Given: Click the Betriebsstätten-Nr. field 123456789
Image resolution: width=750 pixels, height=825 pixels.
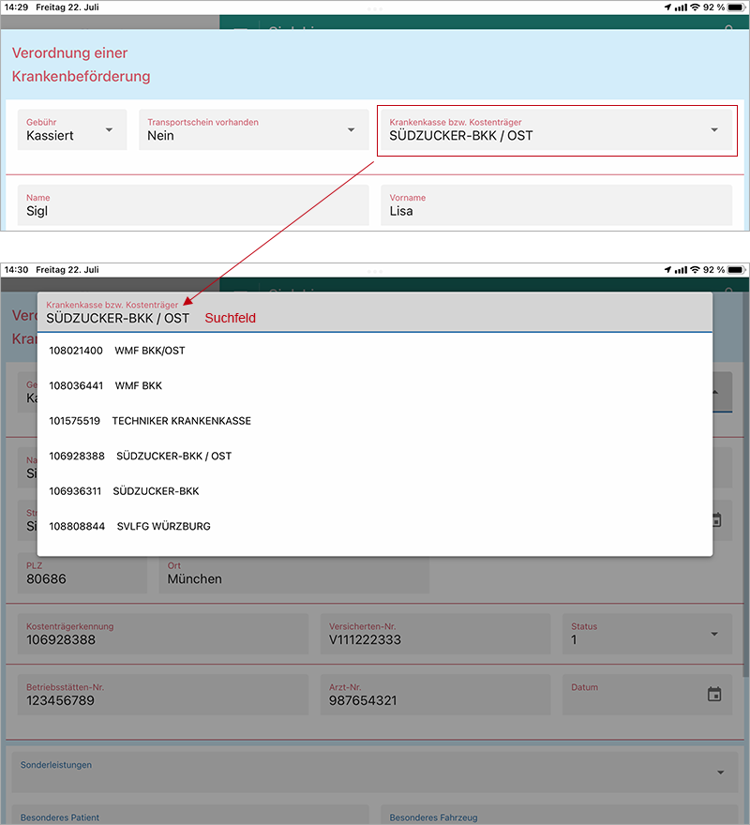Looking at the screenshot, I should (x=162, y=695).
